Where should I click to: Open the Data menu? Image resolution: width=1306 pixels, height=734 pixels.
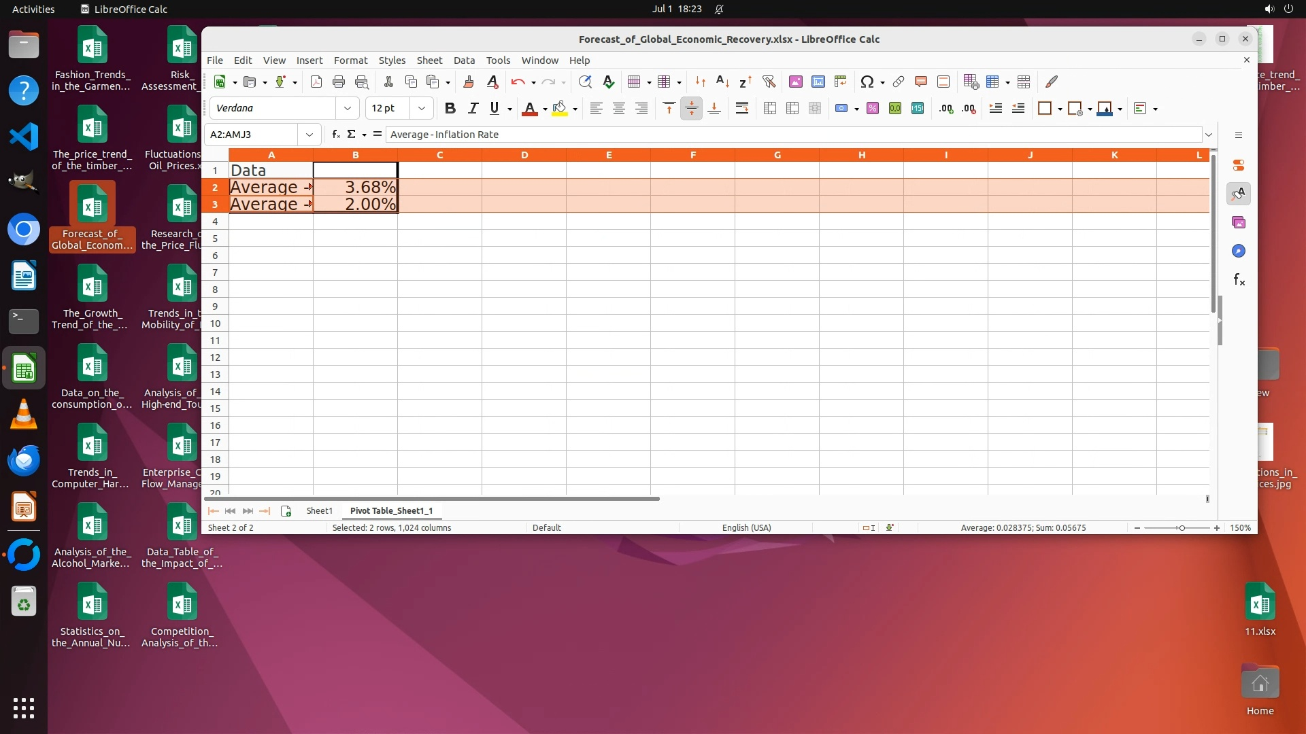click(x=464, y=60)
